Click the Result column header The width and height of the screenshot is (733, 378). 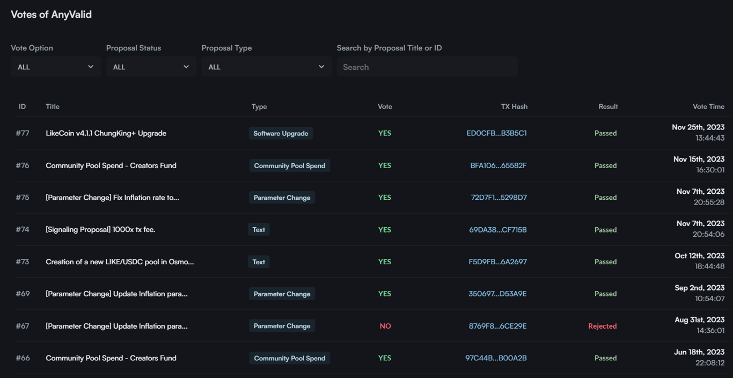[608, 106]
